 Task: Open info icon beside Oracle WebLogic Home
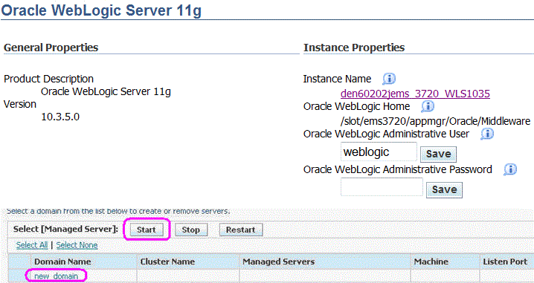point(428,106)
